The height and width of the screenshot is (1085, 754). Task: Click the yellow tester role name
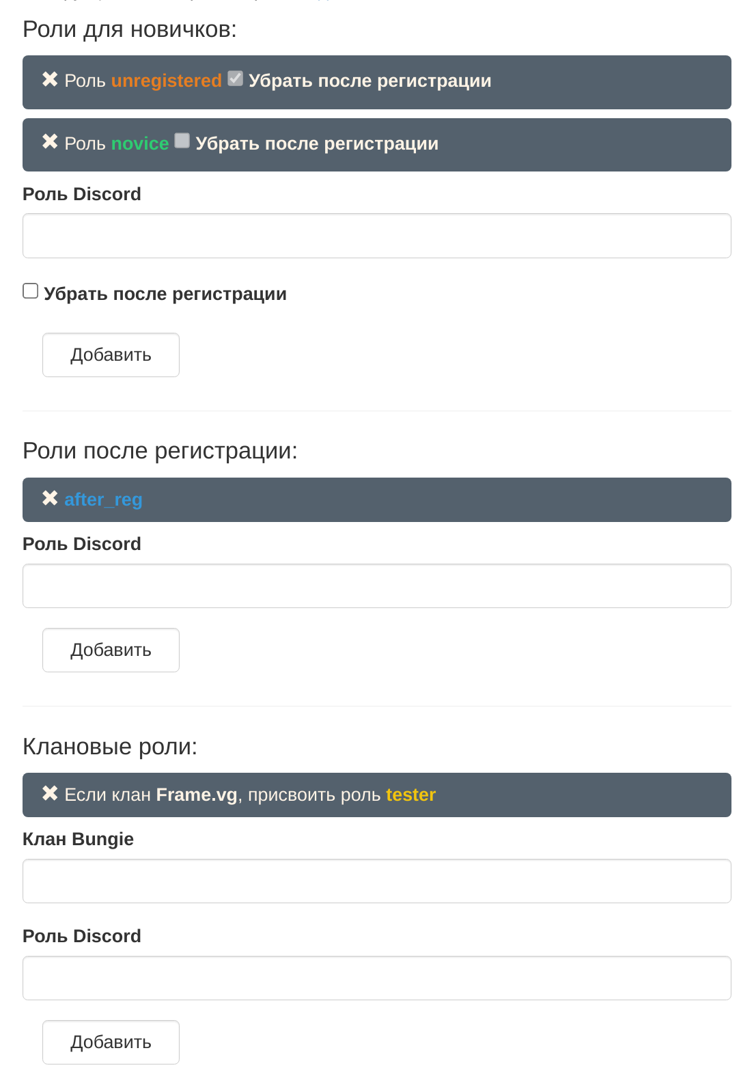410,795
